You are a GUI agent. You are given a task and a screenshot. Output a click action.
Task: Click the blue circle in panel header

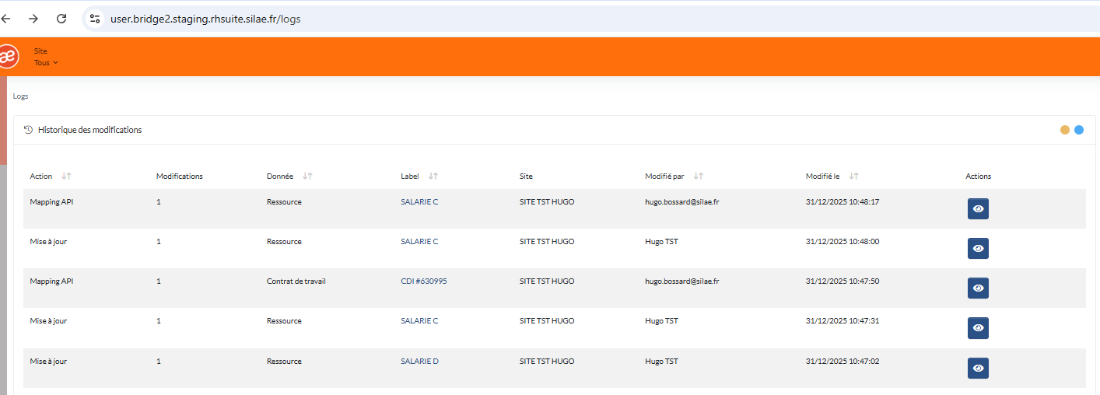coord(1079,130)
